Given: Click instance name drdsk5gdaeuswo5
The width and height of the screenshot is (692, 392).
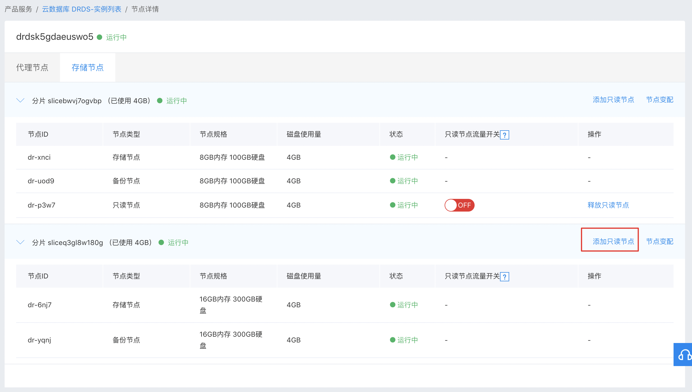Looking at the screenshot, I should (55, 37).
